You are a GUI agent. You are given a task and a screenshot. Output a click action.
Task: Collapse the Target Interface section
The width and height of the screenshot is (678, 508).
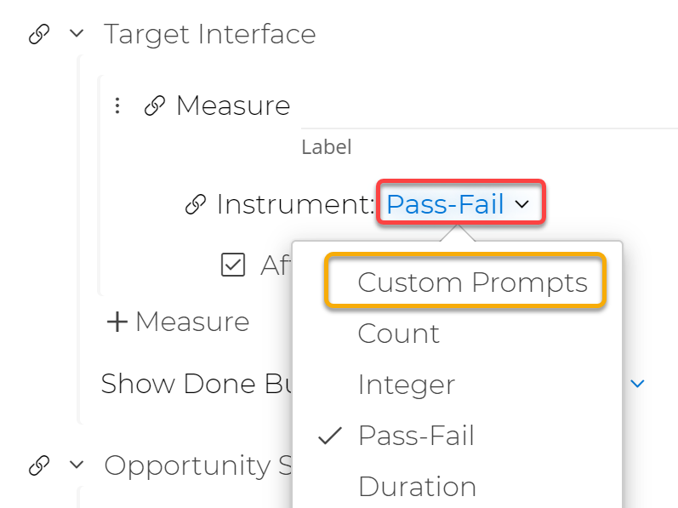point(77,35)
